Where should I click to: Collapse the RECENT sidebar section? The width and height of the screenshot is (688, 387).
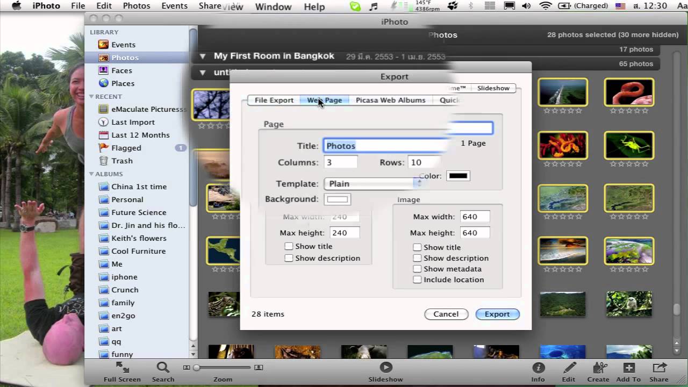click(x=91, y=97)
